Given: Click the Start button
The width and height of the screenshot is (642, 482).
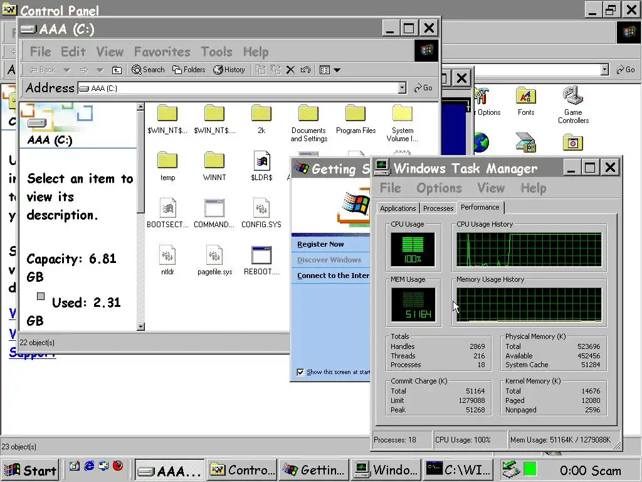Looking at the screenshot, I should [30, 470].
